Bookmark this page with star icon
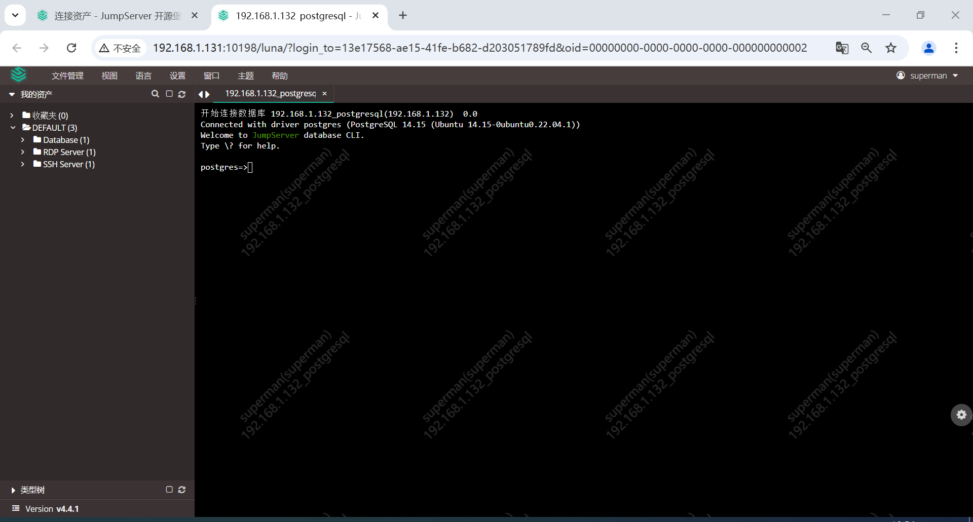Image resolution: width=973 pixels, height=522 pixels. (891, 48)
